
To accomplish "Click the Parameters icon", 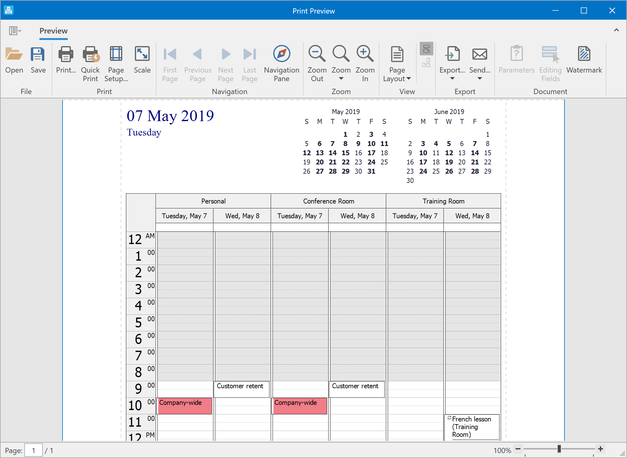I will tap(516, 58).
